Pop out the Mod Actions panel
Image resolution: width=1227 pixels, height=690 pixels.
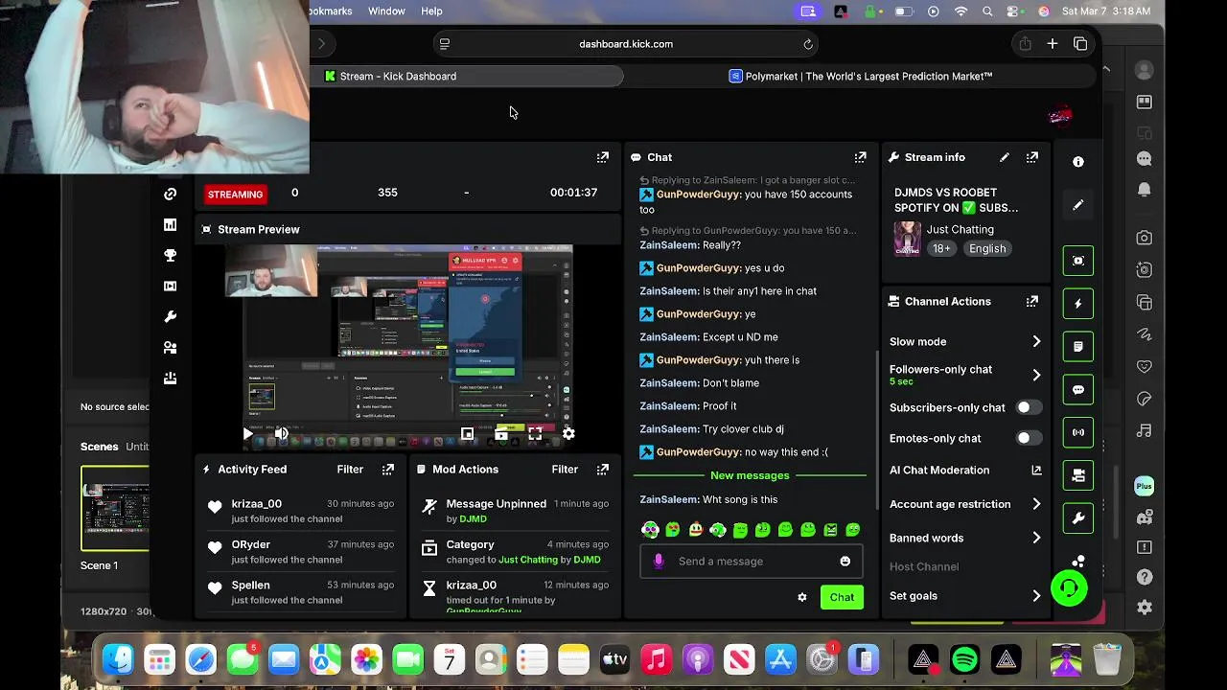pos(603,469)
